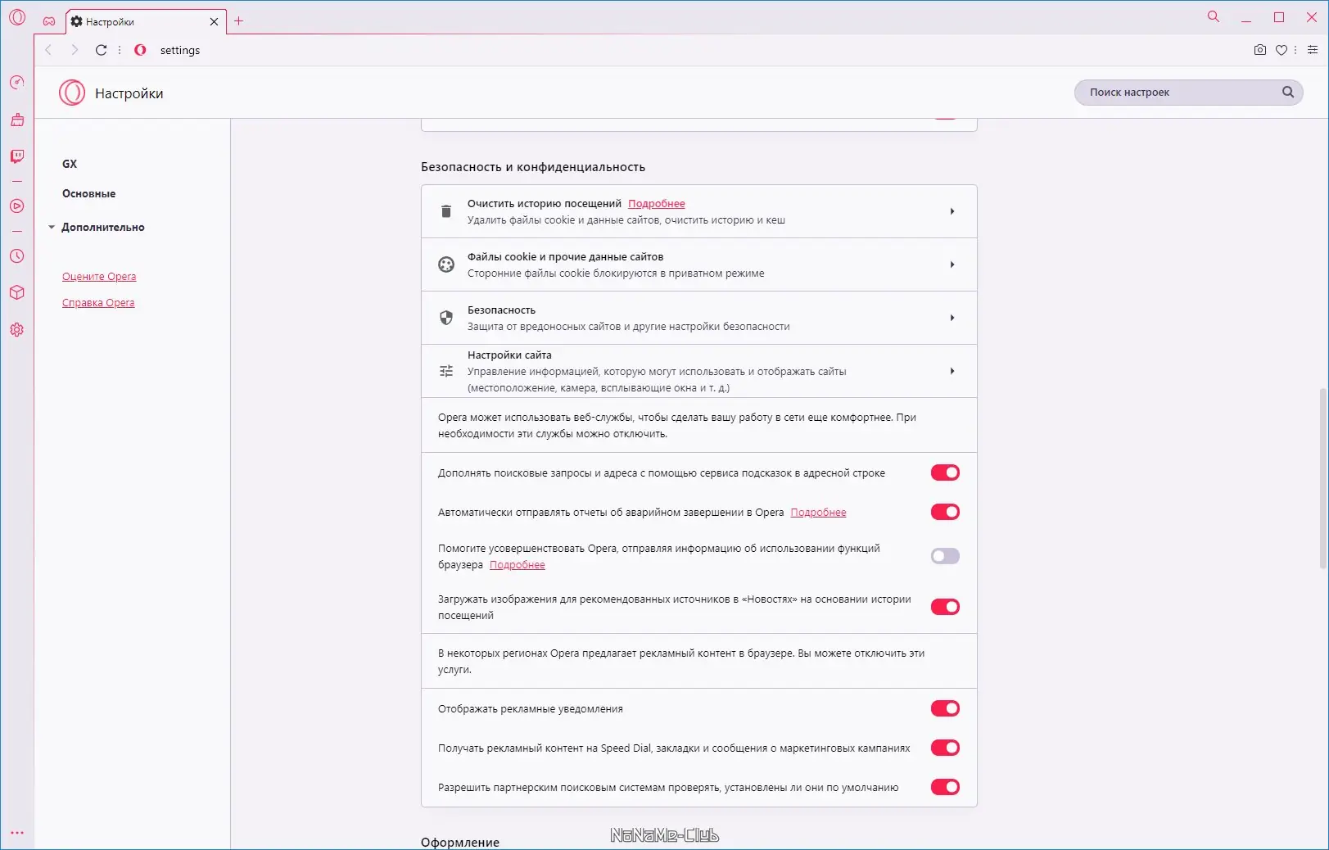Image resolution: width=1329 pixels, height=850 pixels.
Task: Click the shield icon in Безопасность row
Action: point(446,318)
